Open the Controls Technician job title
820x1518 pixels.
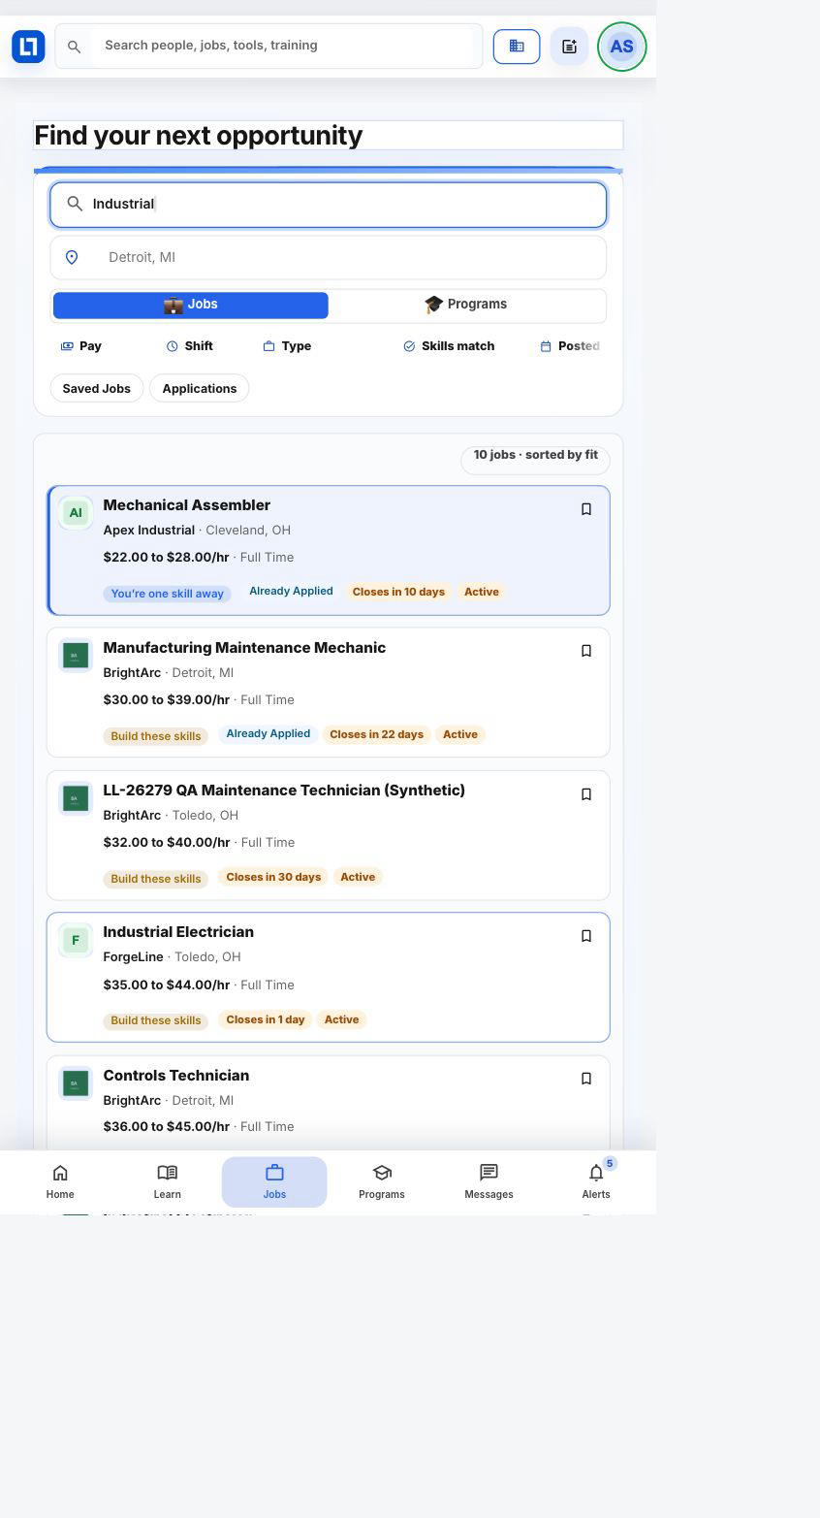coord(176,1076)
